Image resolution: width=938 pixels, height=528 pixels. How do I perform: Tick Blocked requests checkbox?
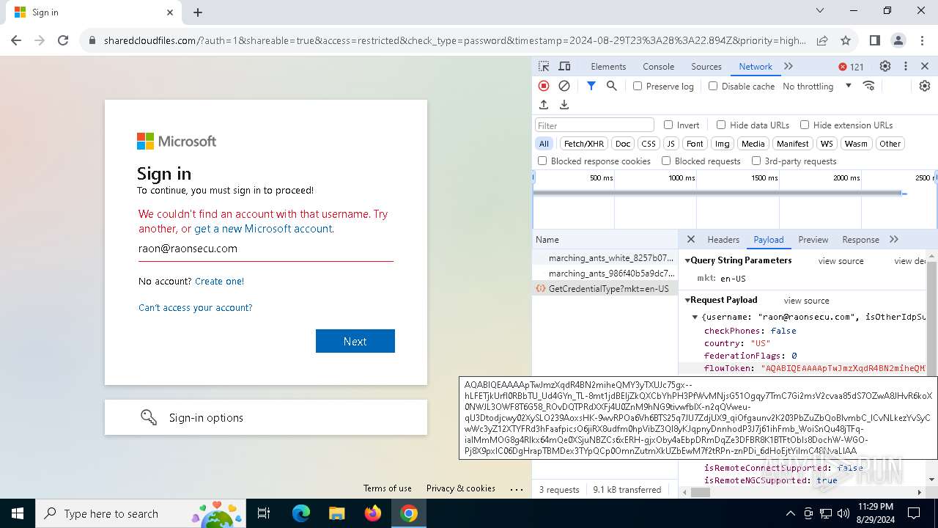click(666, 161)
